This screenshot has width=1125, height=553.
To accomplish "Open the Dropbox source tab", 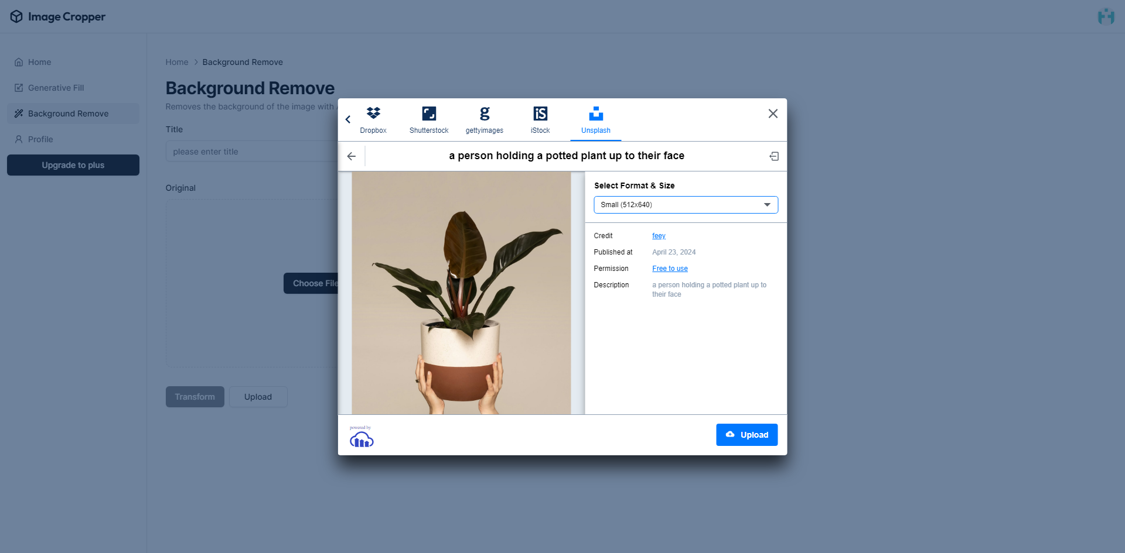I will 373,120.
